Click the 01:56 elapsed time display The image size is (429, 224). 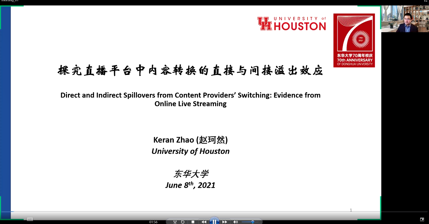153,222
